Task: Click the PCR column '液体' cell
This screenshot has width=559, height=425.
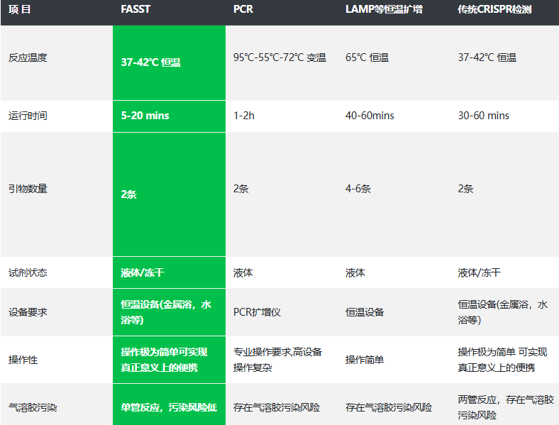Action: click(243, 272)
